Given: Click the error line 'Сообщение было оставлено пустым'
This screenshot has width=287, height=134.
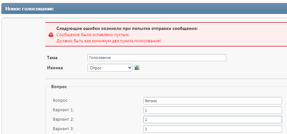Looking at the screenshot, I should 93,34.
